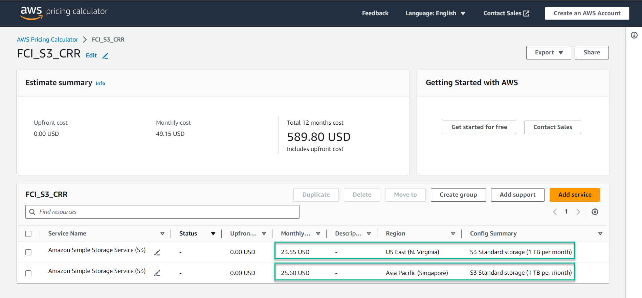Open table preferences gear icon

click(595, 212)
